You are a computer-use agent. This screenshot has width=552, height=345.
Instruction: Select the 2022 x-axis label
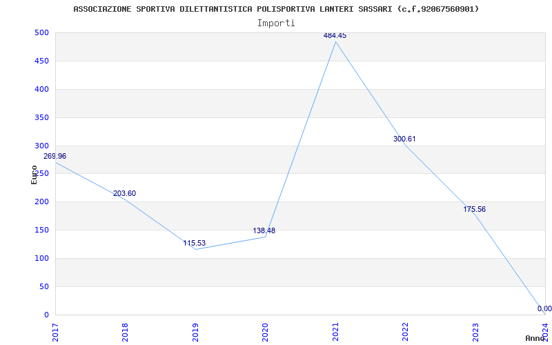[406, 332]
